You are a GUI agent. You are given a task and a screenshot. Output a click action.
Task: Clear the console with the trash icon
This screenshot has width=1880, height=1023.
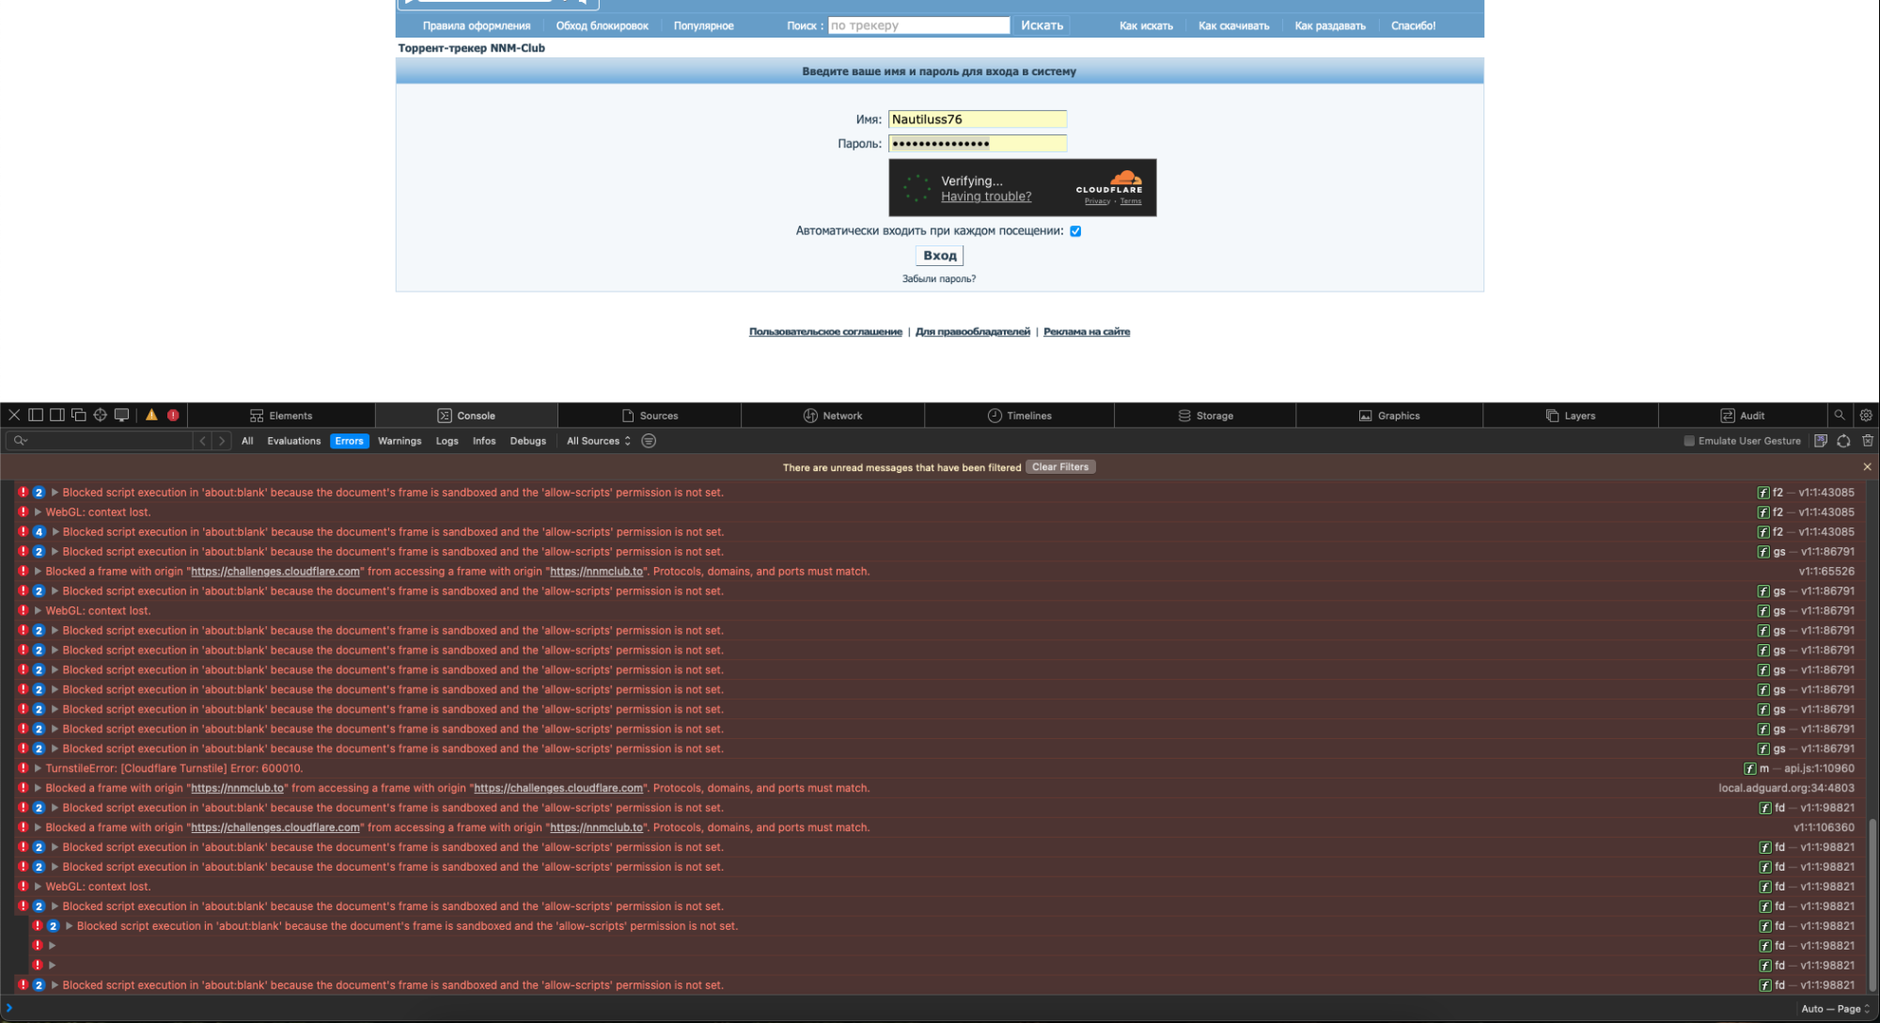(1867, 441)
